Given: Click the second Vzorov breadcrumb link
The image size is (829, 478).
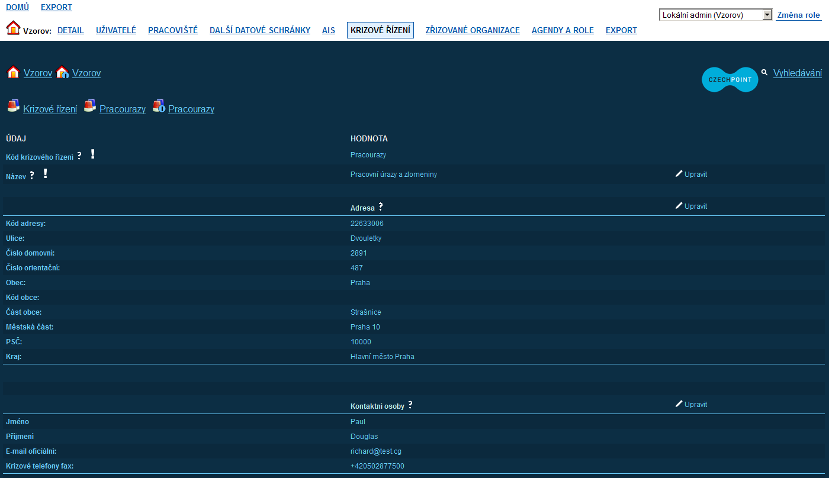Looking at the screenshot, I should (x=86, y=73).
